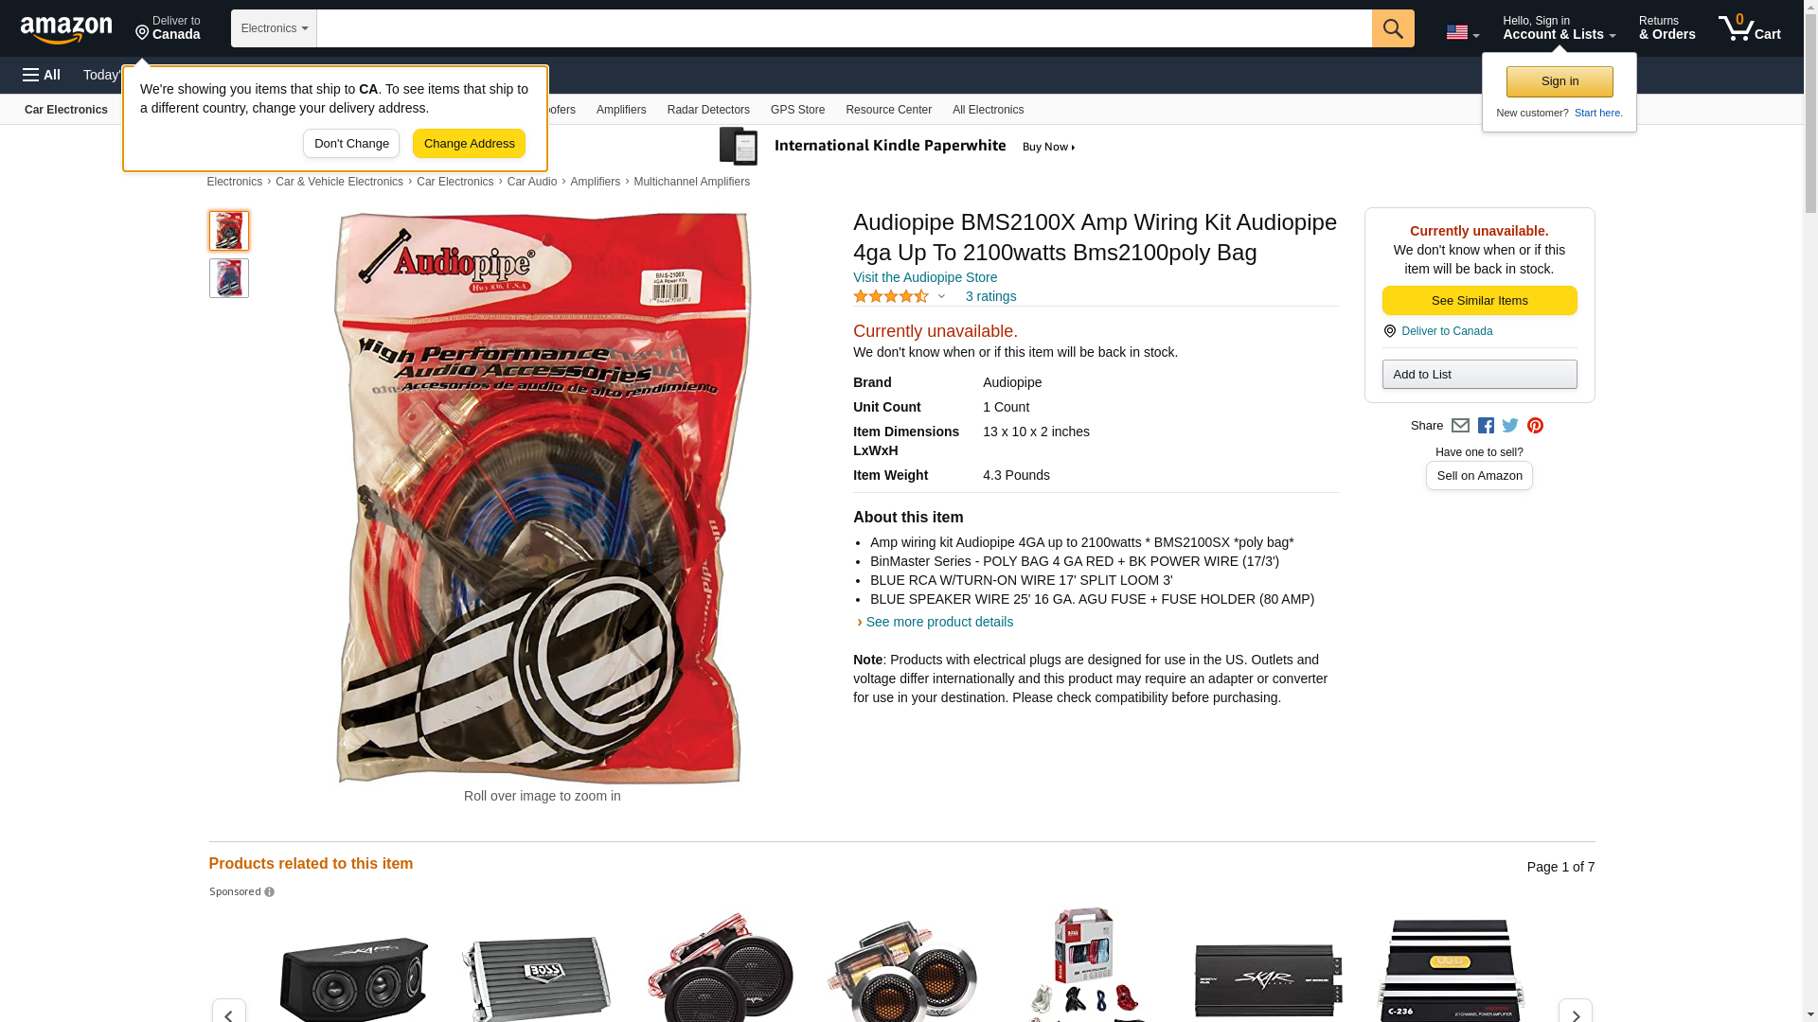Share product on Facebook icon
This screenshot has height=1022, width=1818.
(x=1486, y=426)
